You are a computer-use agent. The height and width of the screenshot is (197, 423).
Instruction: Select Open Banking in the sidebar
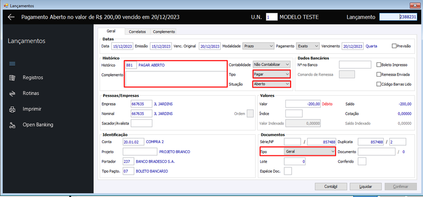point(38,125)
